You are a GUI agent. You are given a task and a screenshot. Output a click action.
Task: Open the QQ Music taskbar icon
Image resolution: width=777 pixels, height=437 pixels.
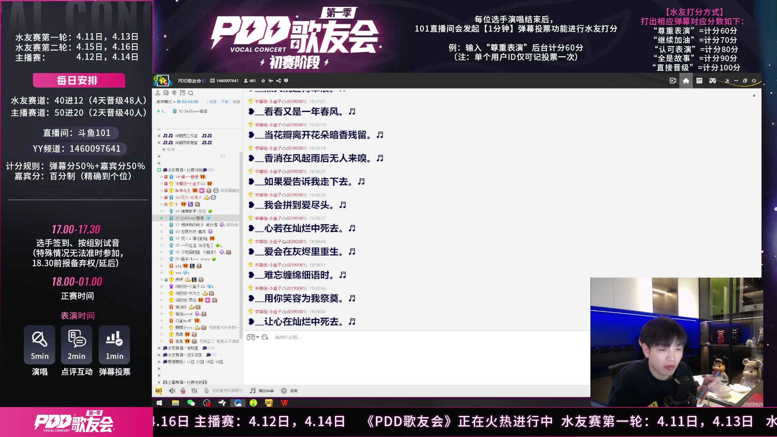253,403
